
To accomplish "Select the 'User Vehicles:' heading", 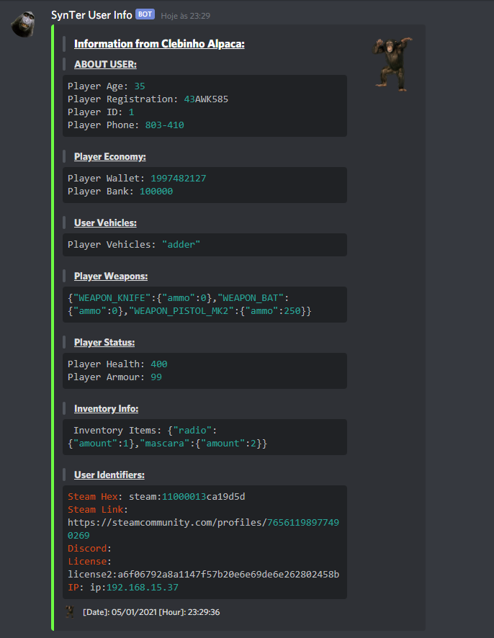I will pos(105,223).
